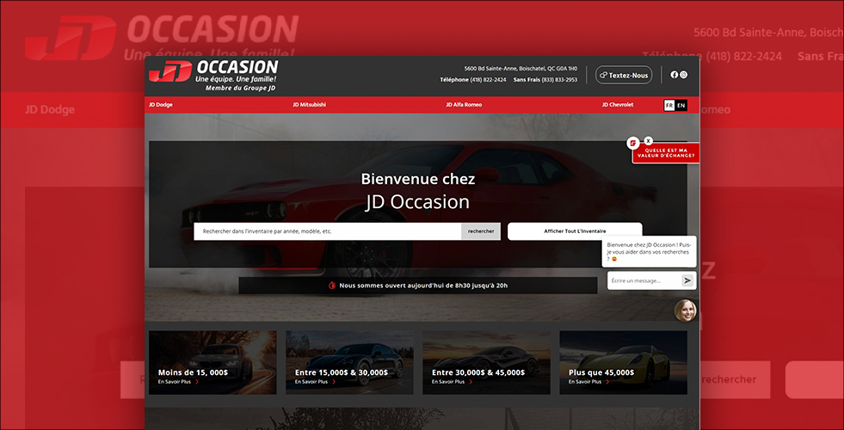The image size is (844, 430).
Task: Click the chat welcome message bubble
Action: click(x=650, y=251)
